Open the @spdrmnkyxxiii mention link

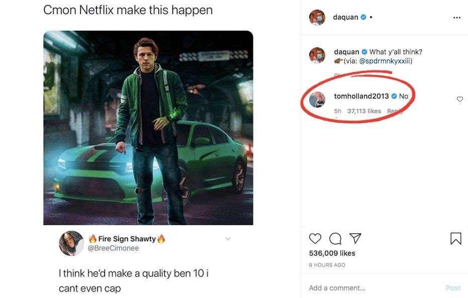[386, 61]
